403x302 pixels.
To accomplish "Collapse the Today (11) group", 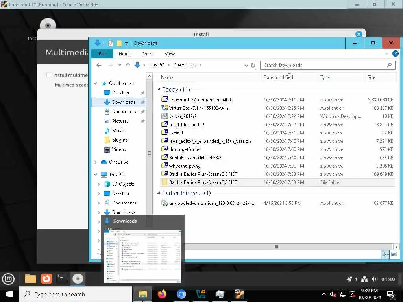I will coord(159,90).
